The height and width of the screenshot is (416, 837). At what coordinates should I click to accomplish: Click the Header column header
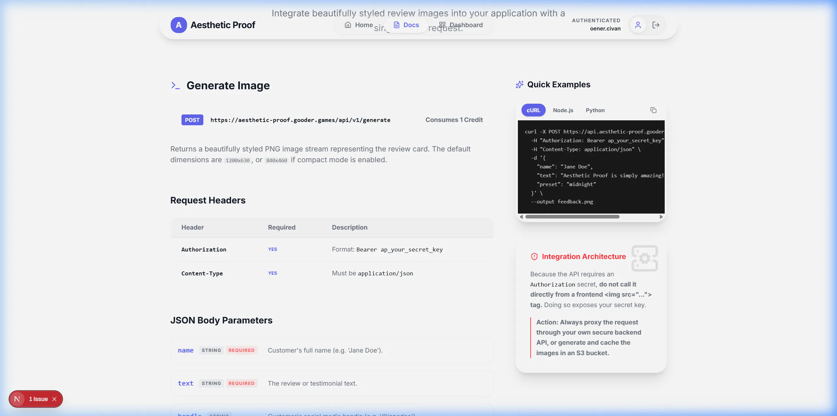click(193, 227)
